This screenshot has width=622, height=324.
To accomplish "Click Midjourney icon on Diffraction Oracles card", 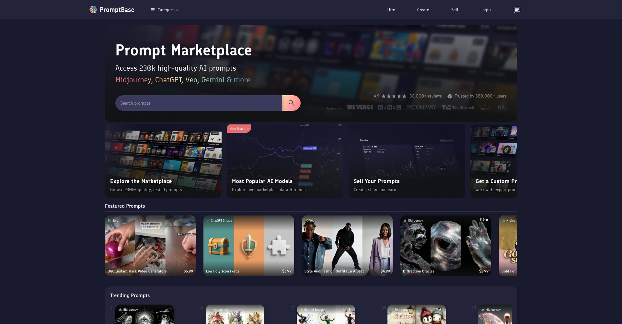I will point(405,221).
